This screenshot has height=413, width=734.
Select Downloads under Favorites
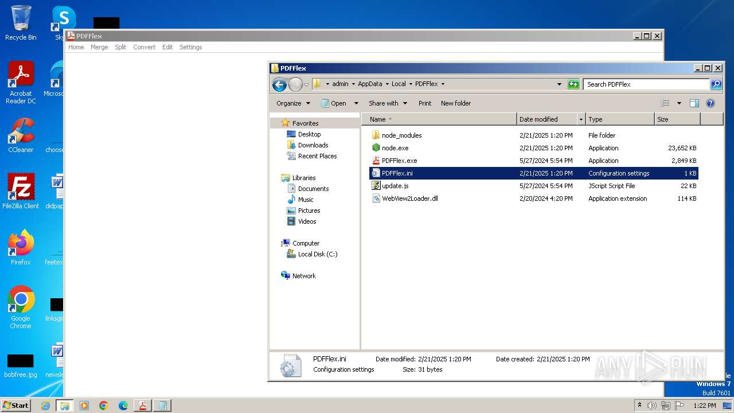pyautogui.click(x=313, y=145)
